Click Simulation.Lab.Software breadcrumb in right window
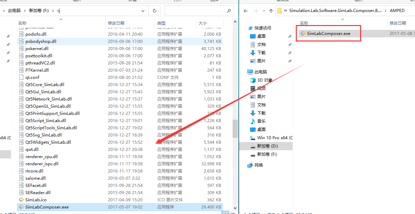 click(x=335, y=11)
